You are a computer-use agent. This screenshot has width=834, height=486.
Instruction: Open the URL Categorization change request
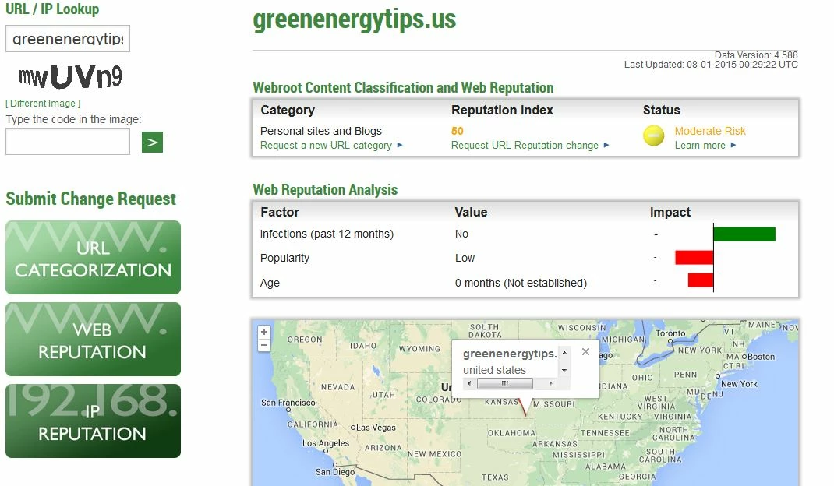(93, 257)
